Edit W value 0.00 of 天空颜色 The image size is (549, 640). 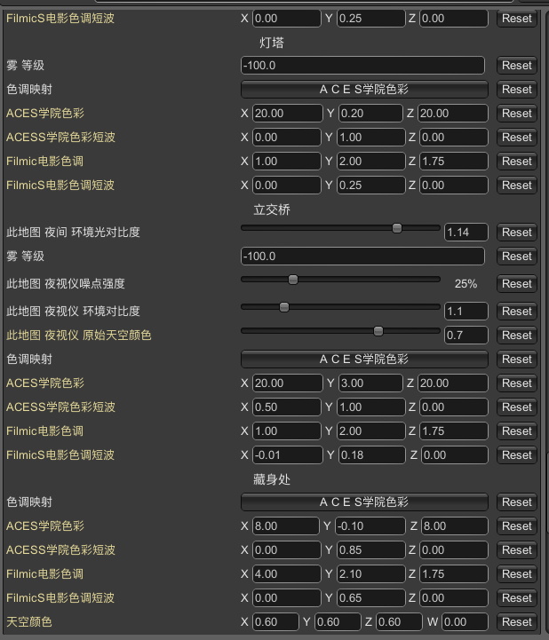465,622
